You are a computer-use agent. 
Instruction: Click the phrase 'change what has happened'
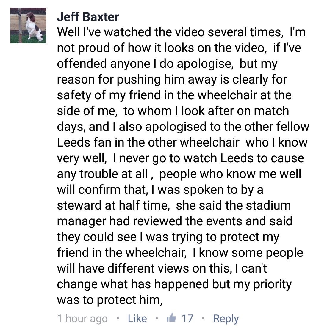click(133, 284)
